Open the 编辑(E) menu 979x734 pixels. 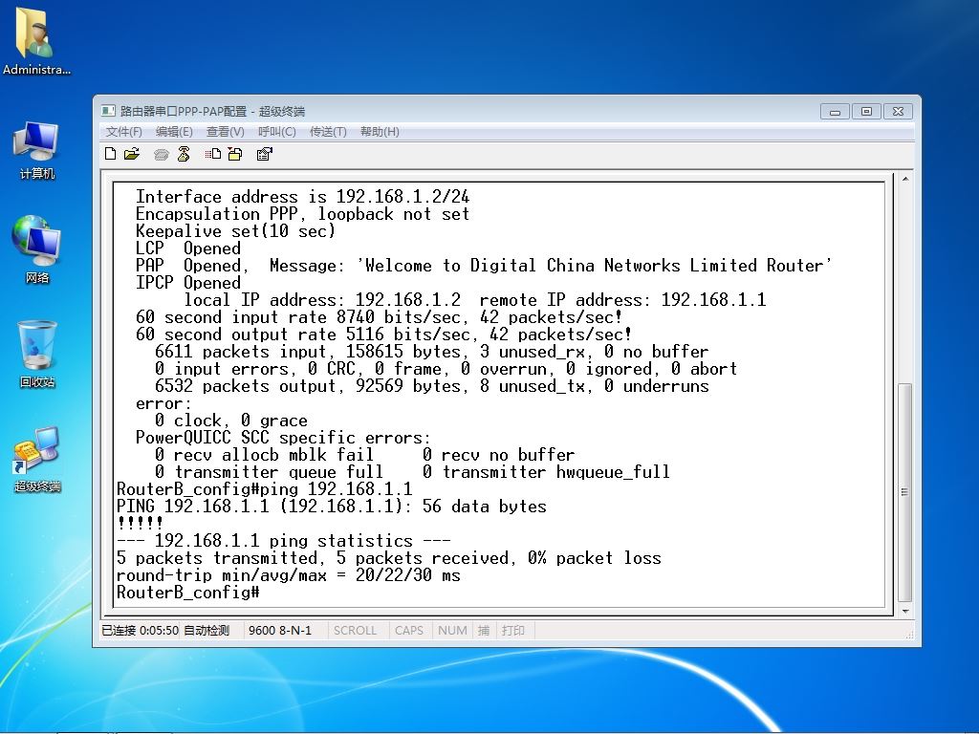(174, 132)
